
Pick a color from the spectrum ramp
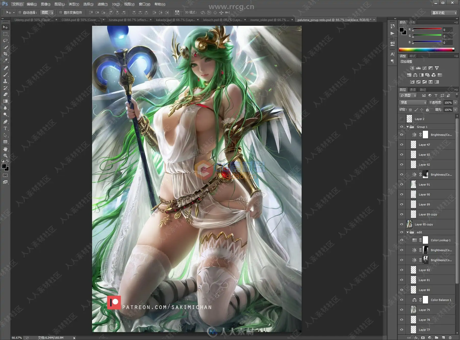pos(426,50)
